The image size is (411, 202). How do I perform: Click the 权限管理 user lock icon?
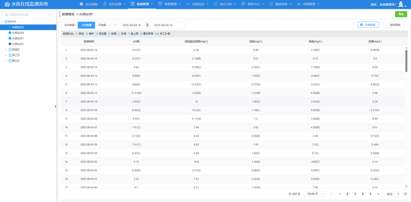pyautogui.click(x=298, y=4)
